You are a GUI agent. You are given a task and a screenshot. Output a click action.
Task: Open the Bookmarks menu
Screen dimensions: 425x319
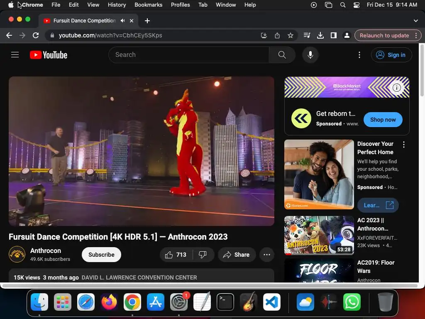point(149,5)
